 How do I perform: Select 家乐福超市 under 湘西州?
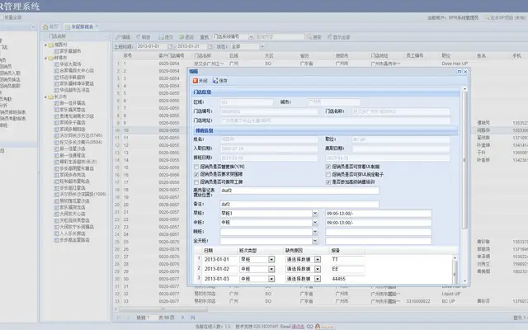coord(70,51)
